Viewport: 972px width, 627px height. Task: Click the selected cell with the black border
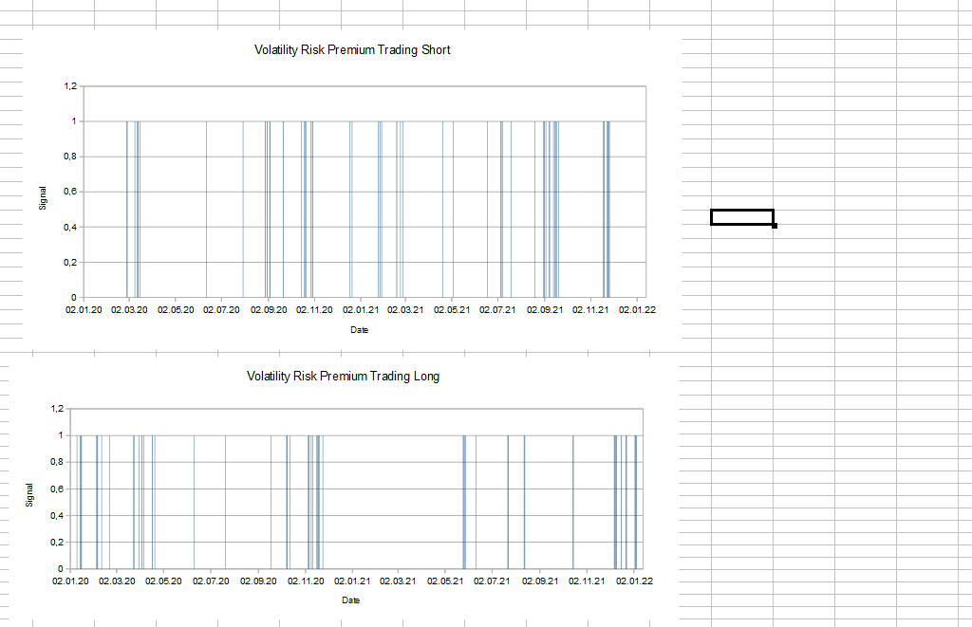pyautogui.click(x=741, y=217)
